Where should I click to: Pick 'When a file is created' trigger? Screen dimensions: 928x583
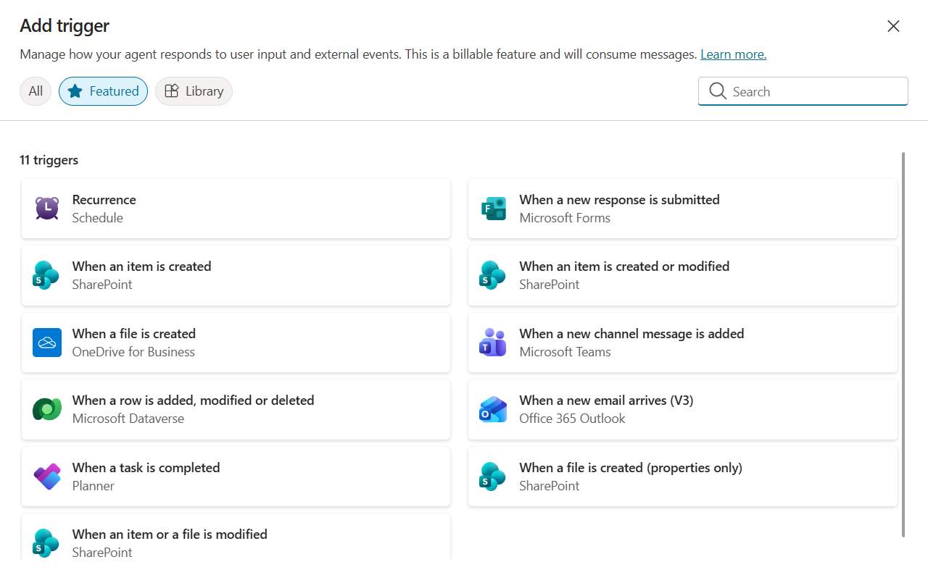tap(134, 334)
